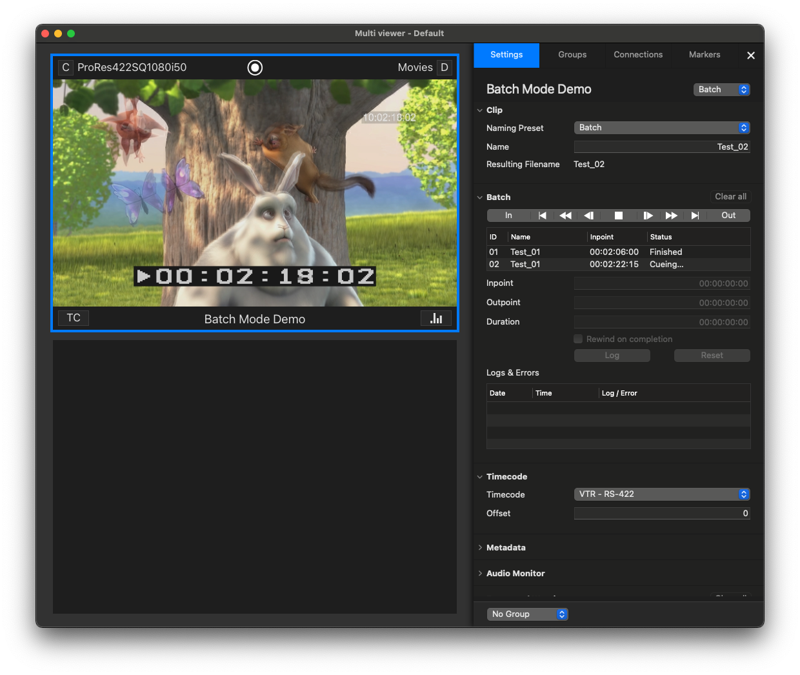Go to start transport button

tap(542, 216)
